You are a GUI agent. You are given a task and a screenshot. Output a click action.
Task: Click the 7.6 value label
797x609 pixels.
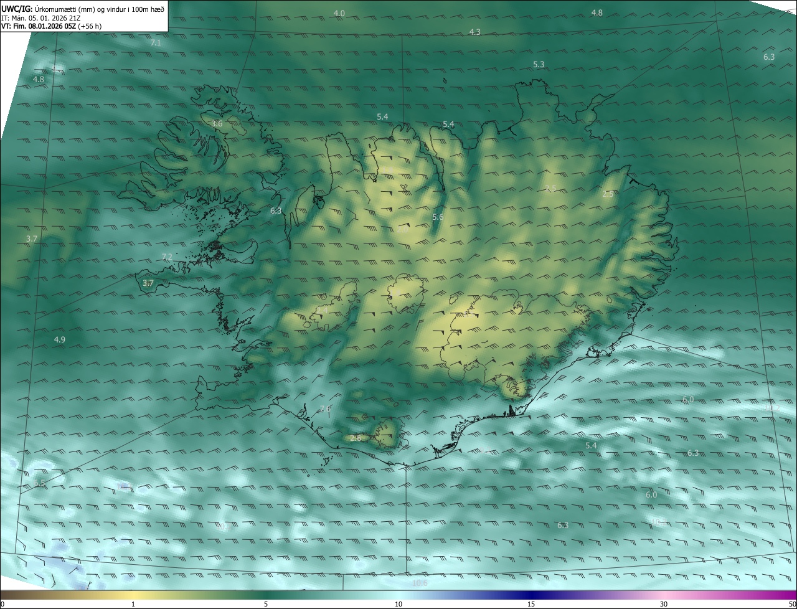(x=325, y=409)
